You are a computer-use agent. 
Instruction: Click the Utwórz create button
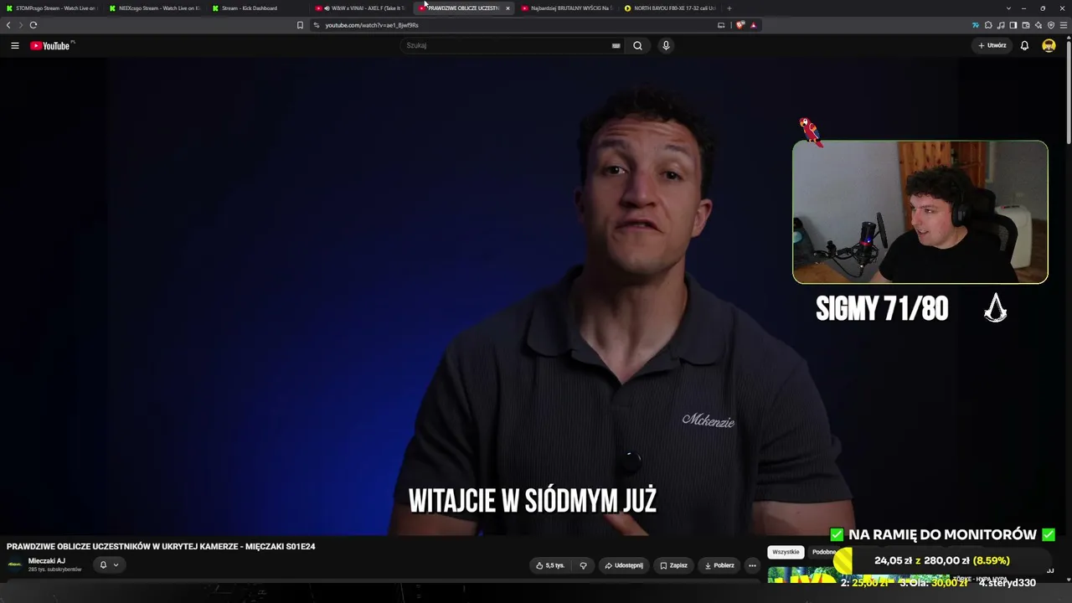pyautogui.click(x=992, y=45)
